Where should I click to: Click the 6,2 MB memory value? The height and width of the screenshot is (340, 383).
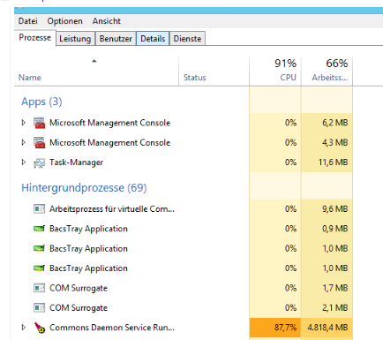click(335, 123)
